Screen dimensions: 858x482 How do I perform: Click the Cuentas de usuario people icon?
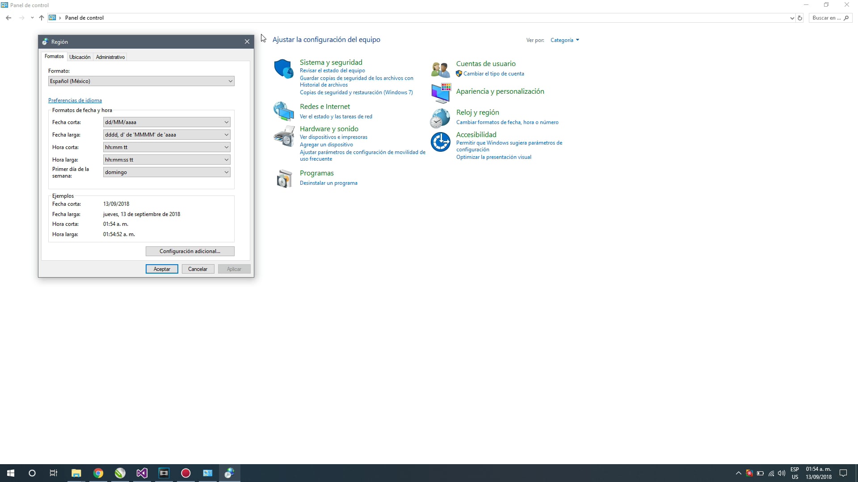(440, 69)
